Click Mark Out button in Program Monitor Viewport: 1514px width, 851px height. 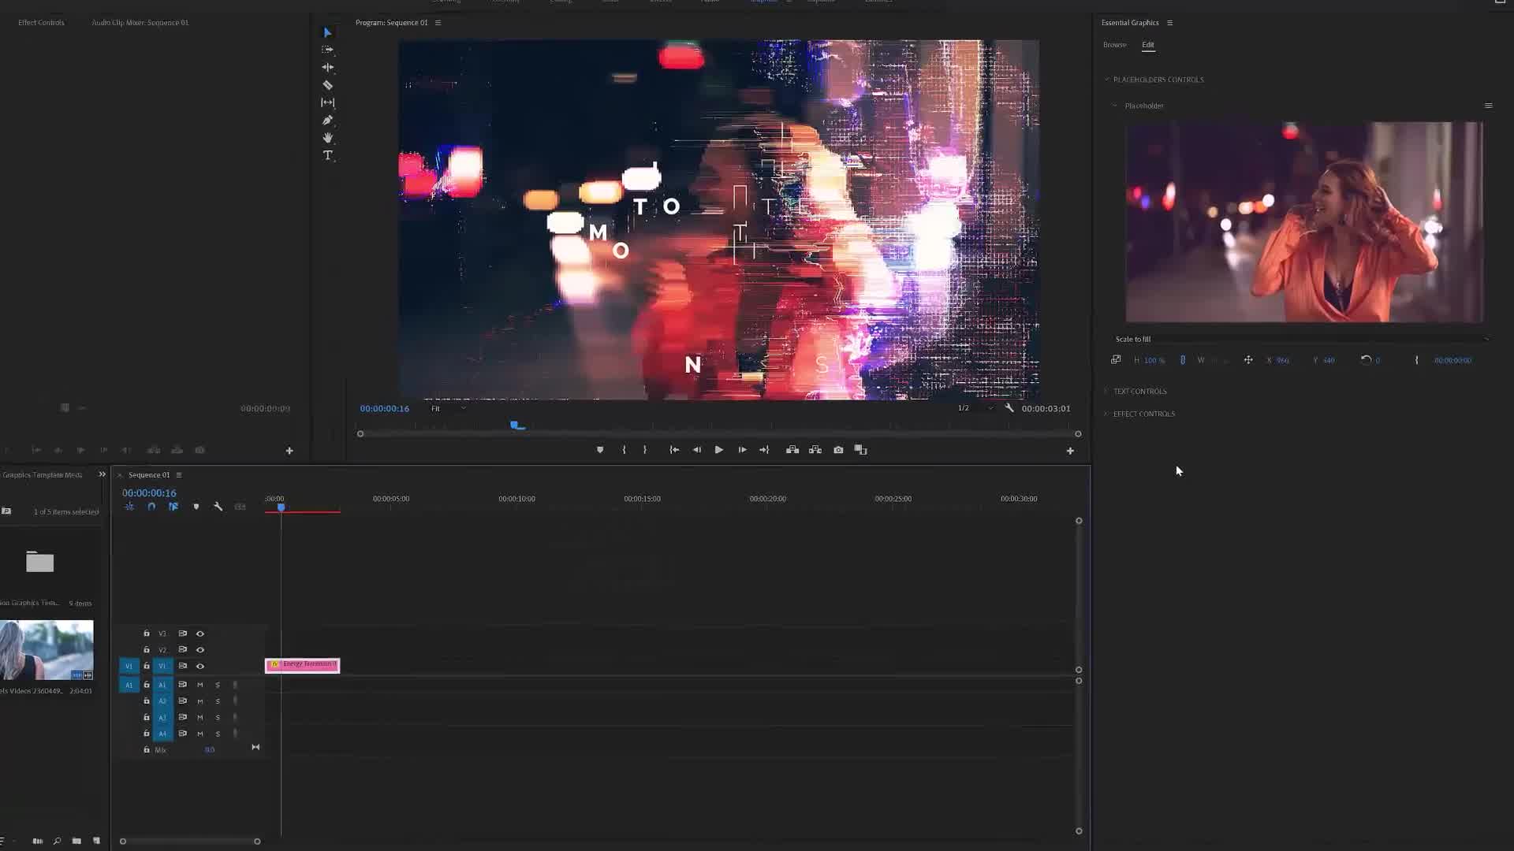(645, 450)
